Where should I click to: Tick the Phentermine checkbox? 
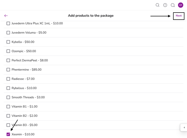[8, 70]
